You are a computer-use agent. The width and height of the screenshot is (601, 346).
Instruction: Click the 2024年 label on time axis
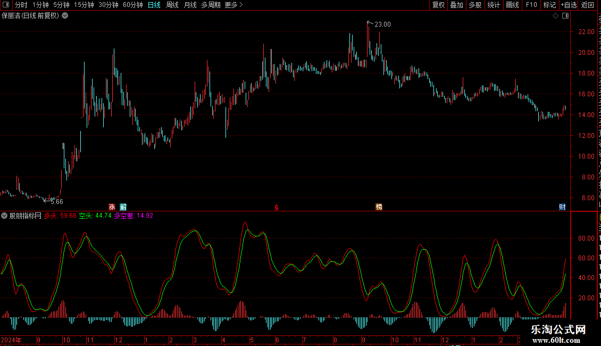point(11,340)
